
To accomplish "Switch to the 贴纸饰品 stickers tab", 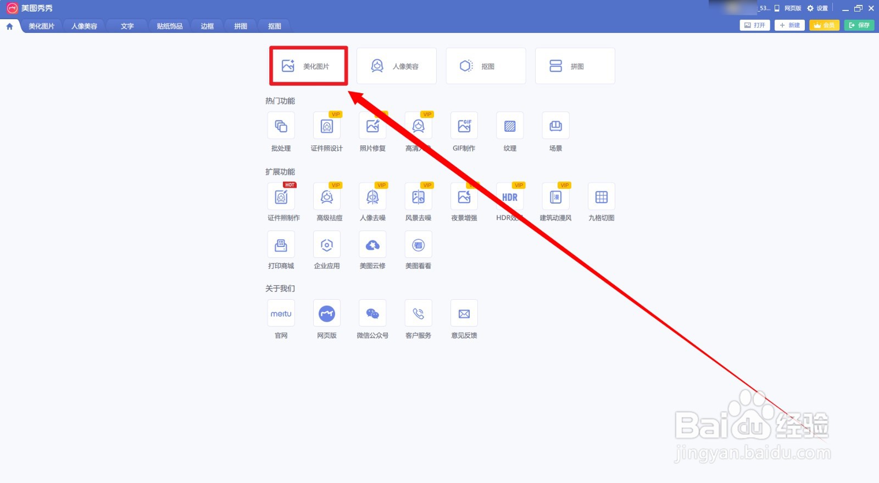I will click(x=170, y=26).
